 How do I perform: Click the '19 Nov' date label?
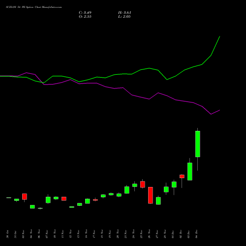click(110, 234)
